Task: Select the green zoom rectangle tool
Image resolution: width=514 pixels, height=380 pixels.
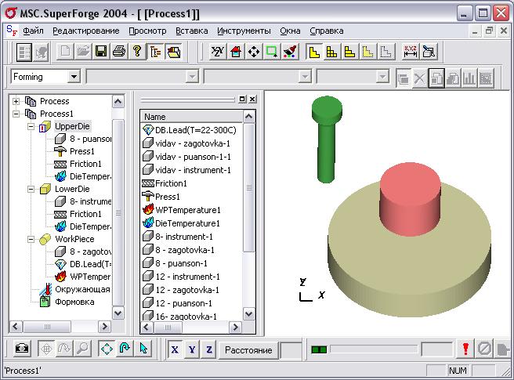Action: coord(271,52)
